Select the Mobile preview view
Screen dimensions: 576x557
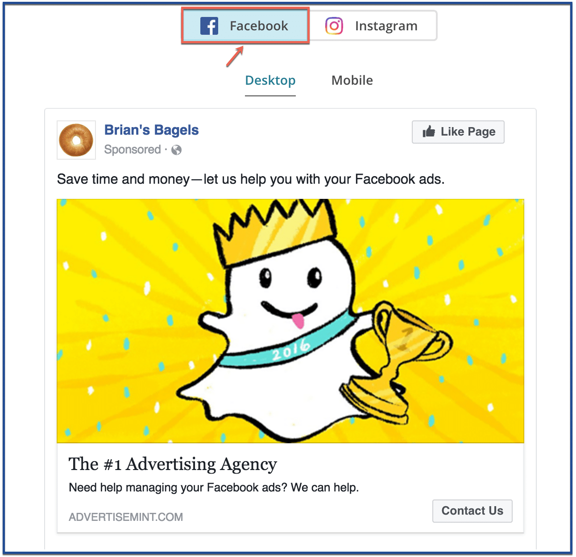pyautogui.click(x=352, y=81)
